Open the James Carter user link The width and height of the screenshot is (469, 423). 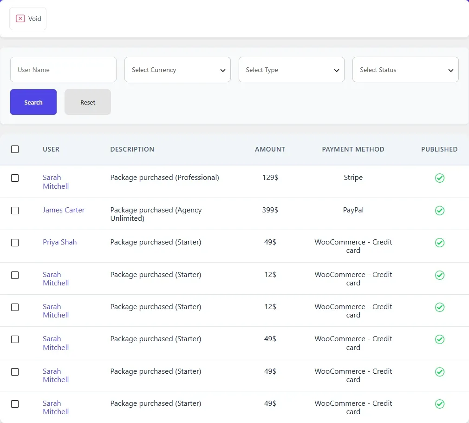click(64, 210)
